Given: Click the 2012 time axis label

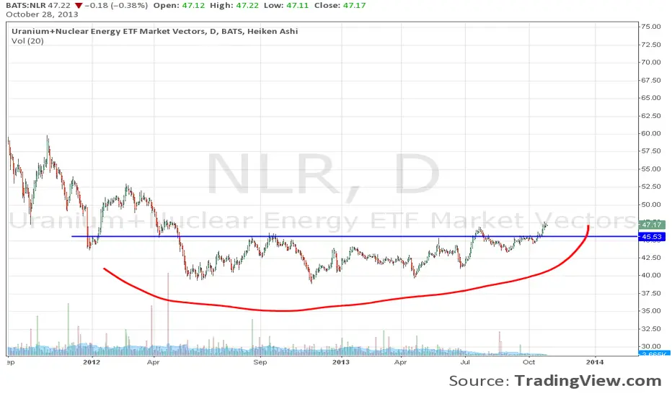Looking at the screenshot, I should coord(92,362).
